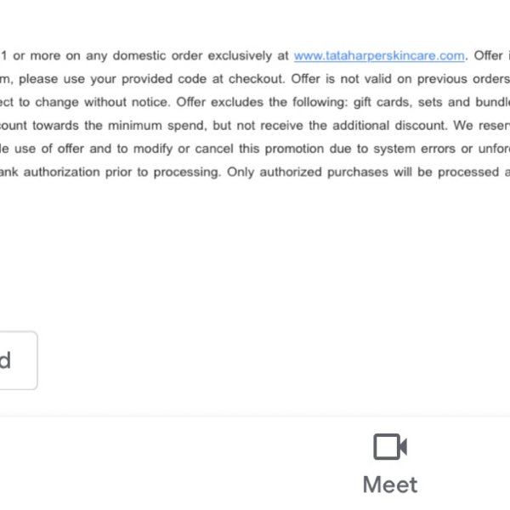510x510 pixels.
Task: Click the word 'promotion' in the terms text
Action: point(294,149)
